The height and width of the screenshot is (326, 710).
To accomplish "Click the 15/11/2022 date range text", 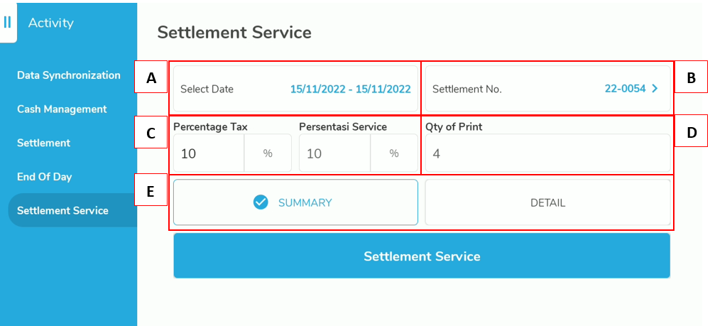I will [x=350, y=89].
